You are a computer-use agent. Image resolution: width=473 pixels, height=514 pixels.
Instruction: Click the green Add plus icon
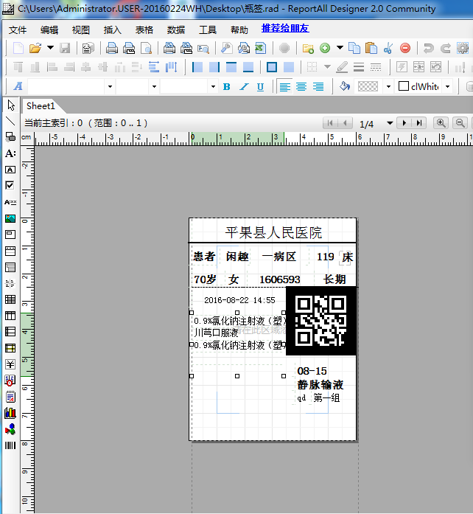point(325,48)
